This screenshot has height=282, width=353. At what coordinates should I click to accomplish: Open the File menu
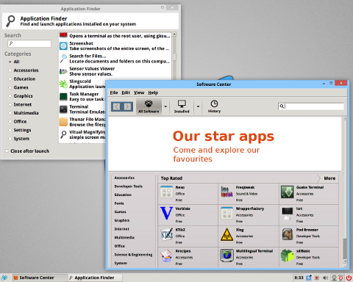click(x=114, y=93)
